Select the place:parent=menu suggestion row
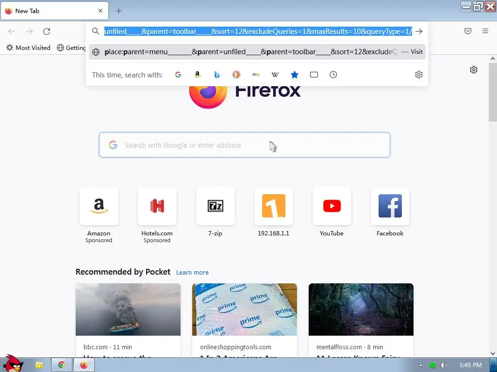This screenshot has width=497, height=372. [257, 52]
